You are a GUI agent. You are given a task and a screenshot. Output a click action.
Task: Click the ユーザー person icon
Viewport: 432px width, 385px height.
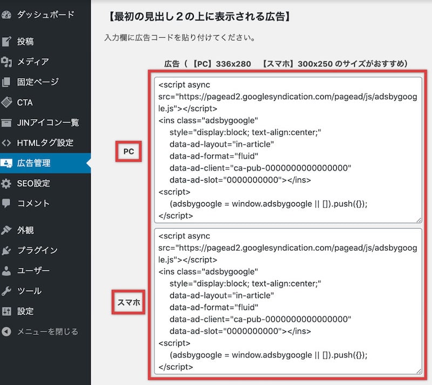click(x=6, y=271)
